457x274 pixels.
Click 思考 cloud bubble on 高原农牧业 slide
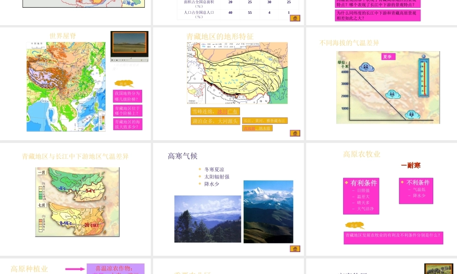pos(355,226)
